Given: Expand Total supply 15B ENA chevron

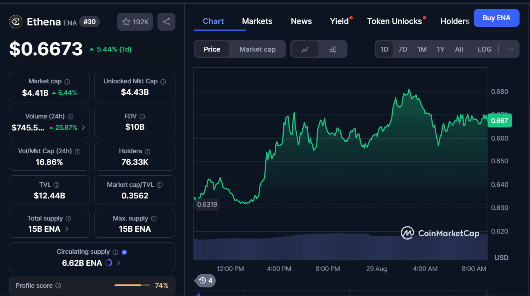Looking at the screenshot, I should (67, 229).
